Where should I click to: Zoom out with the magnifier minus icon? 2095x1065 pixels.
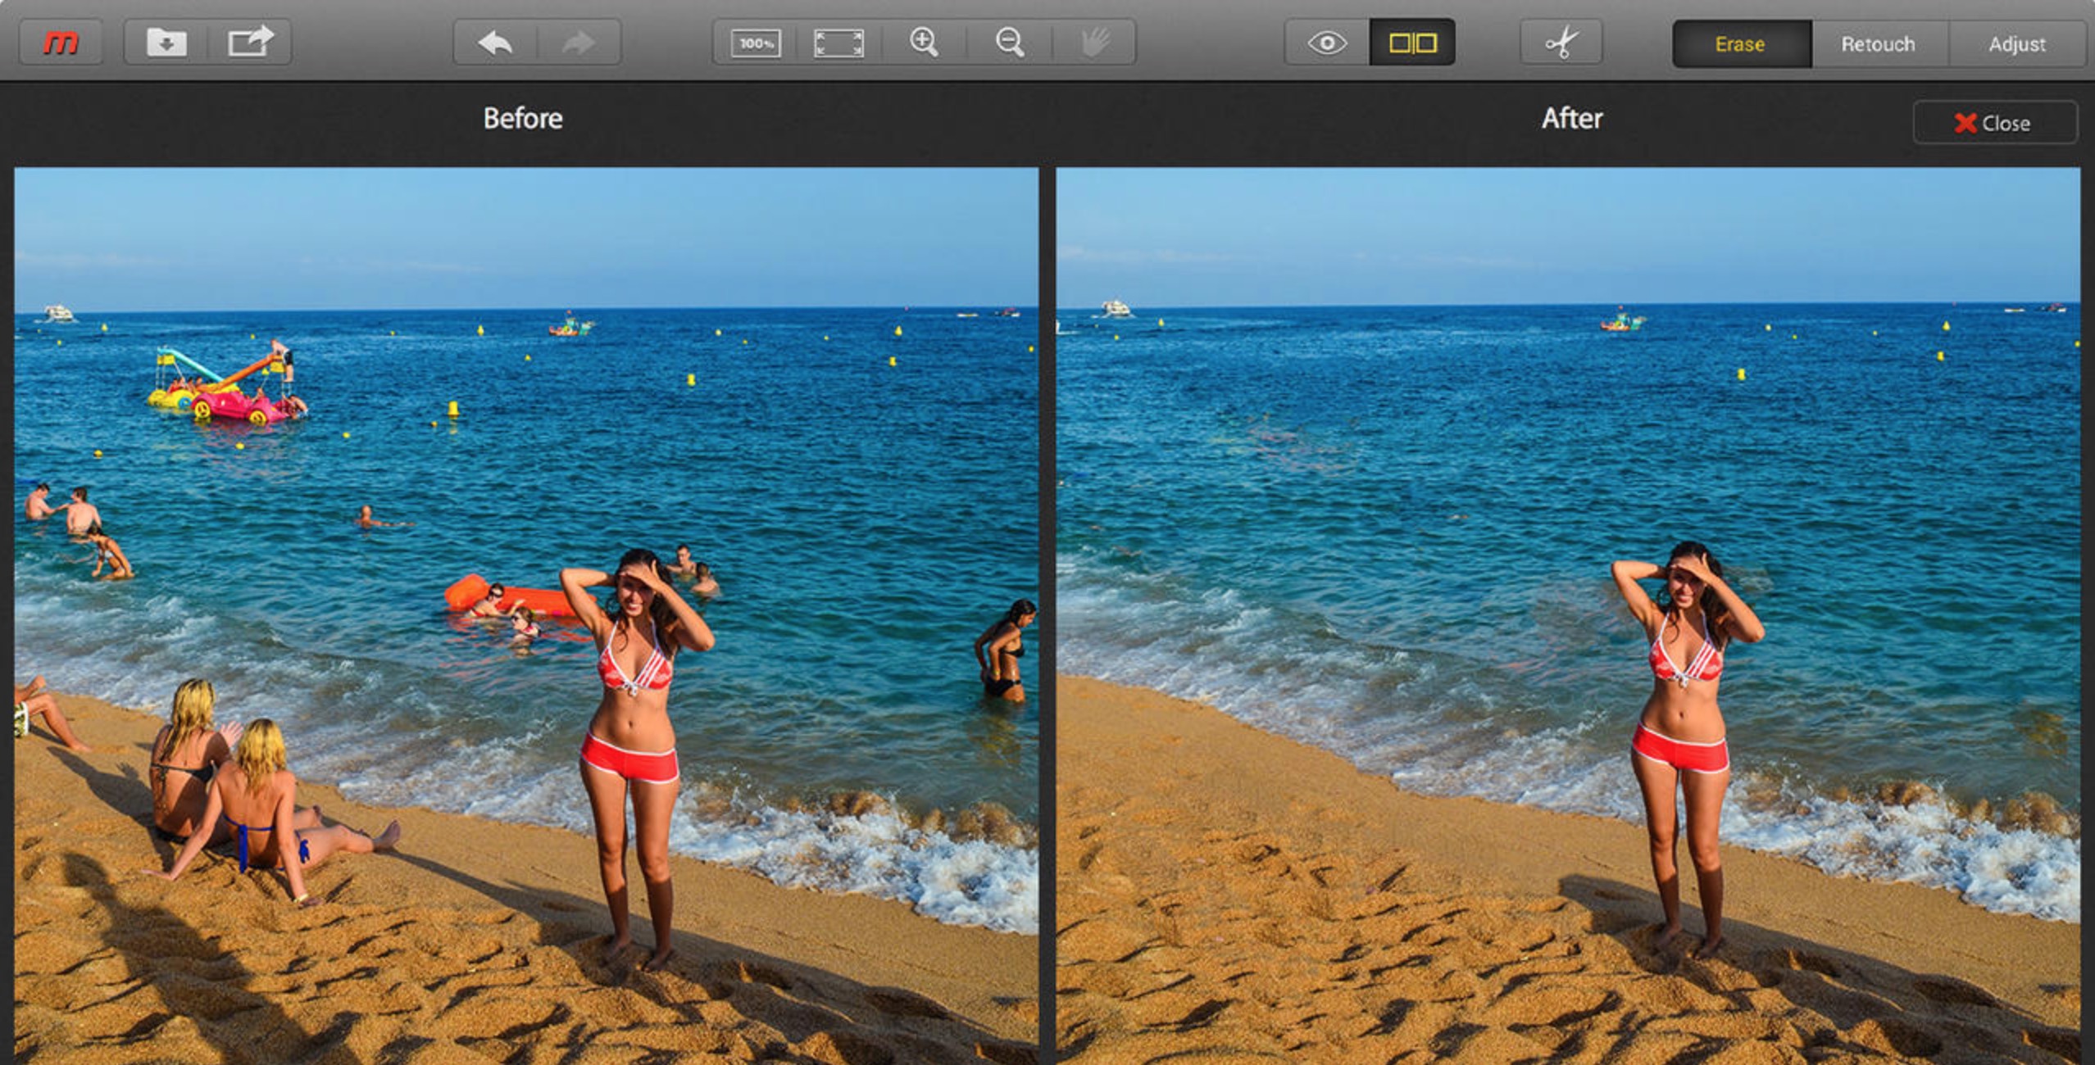pos(1010,43)
